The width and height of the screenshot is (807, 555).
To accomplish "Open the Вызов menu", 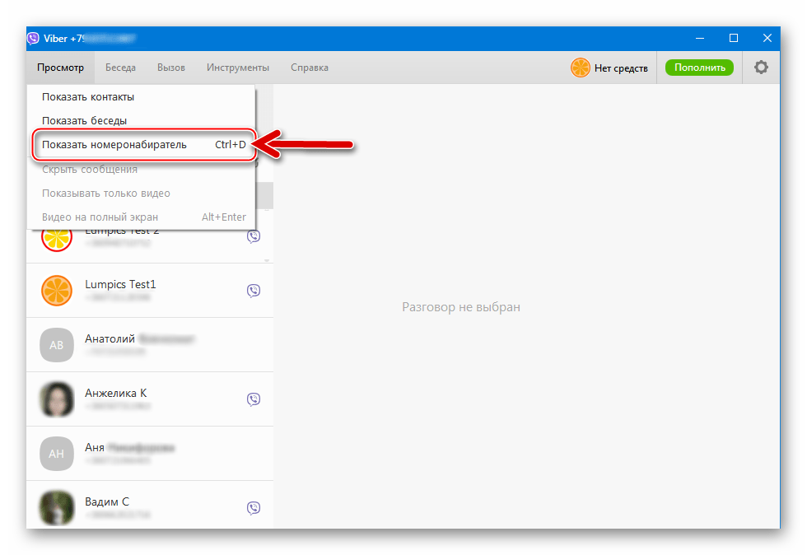I will click(x=171, y=68).
